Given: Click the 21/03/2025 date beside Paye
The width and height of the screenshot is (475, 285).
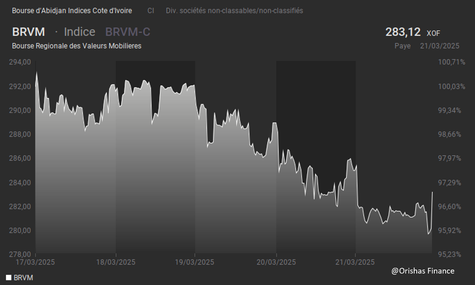Looking at the screenshot, I should click(440, 46).
